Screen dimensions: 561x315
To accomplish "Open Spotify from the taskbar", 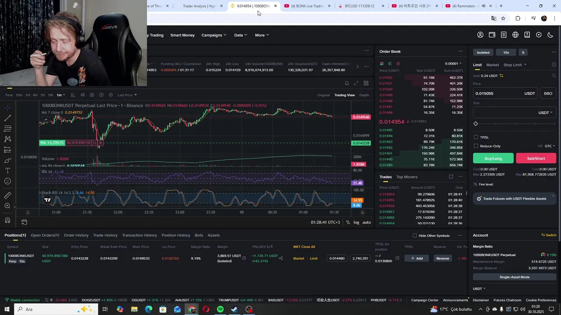I will [x=220, y=309].
